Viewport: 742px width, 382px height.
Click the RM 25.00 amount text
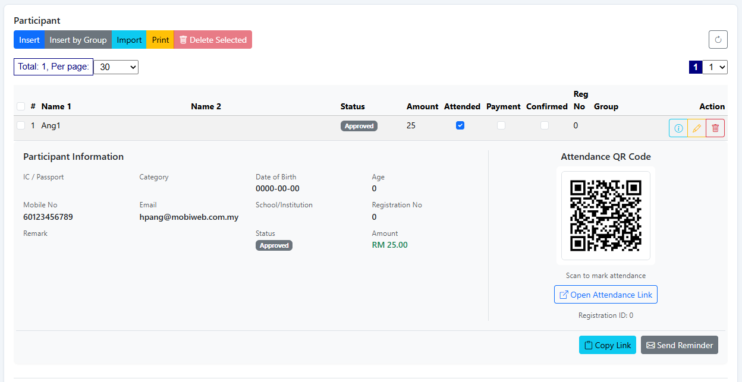pyautogui.click(x=390, y=245)
